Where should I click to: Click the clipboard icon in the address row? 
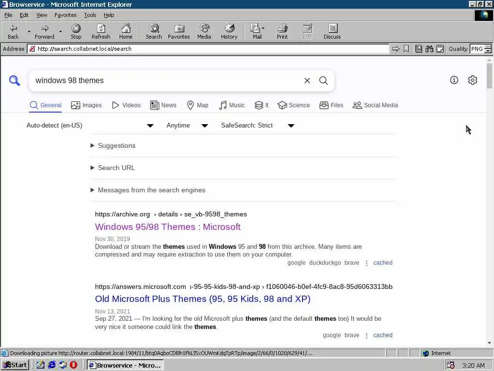(x=440, y=49)
